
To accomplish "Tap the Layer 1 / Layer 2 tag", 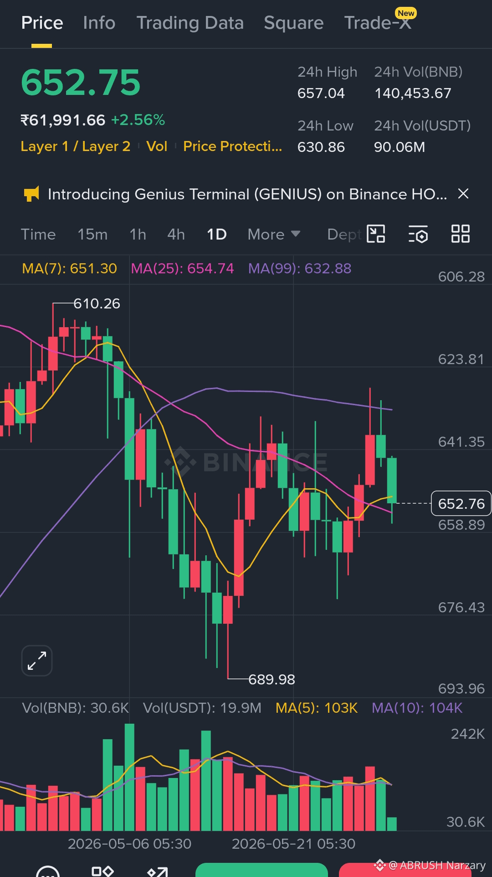I will (x=76, y=146).
